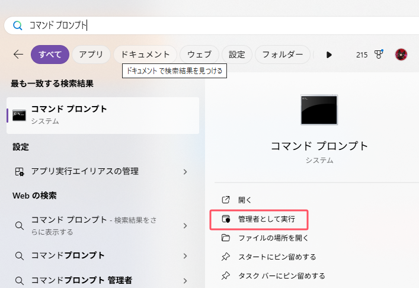Click the タスク バーにピン留めする pin icon
The height and width of the screenshot is (288, 419).
225,276
